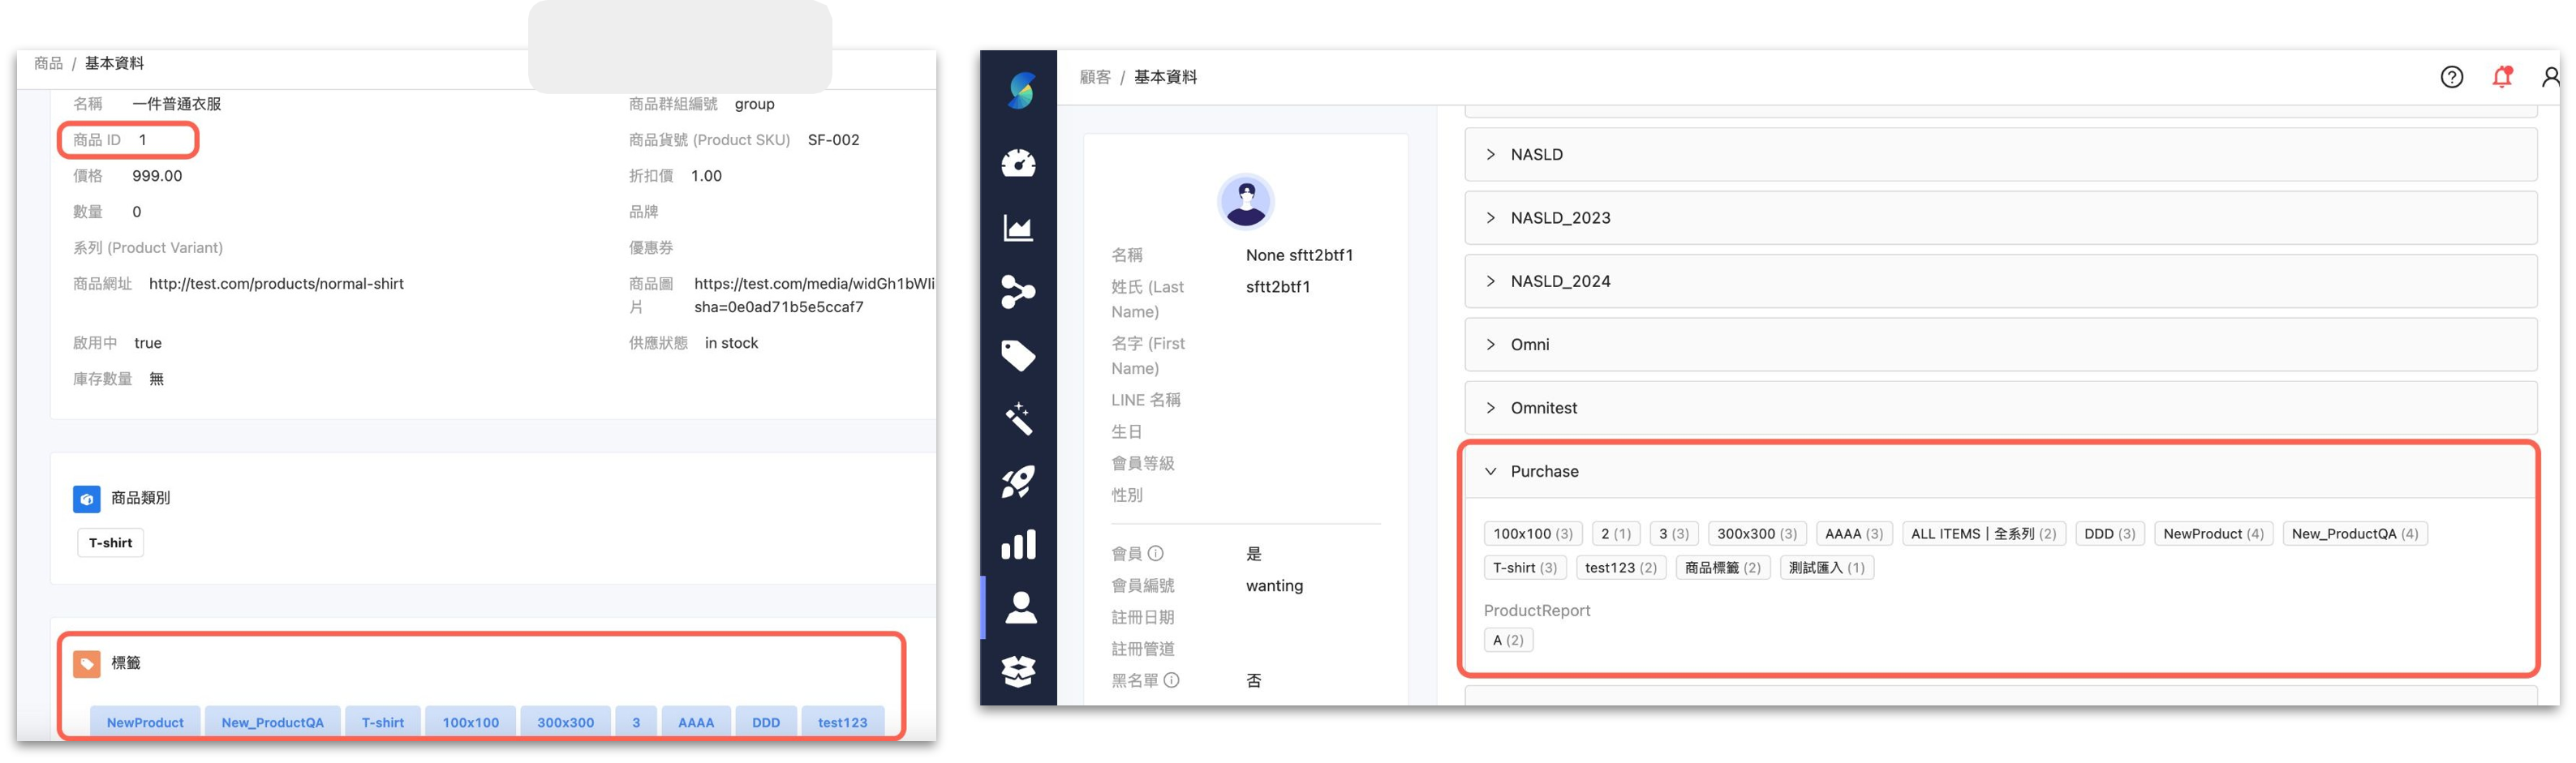The height and width of the screenshot is (763, 2576).
Task: Open the Magic Wand automation icon
Action: point(1018,418)
